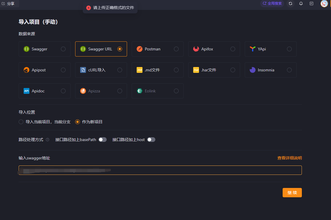Click the Insomnia logo icon
The width and height of the screenshot is (331, 220).
click(253, 70)
